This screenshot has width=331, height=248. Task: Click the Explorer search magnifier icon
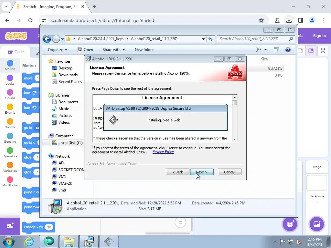[291, 39]
